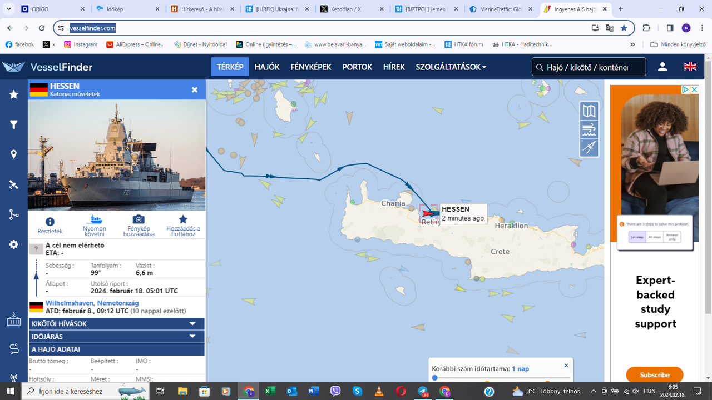Open the weather widget 3°C Többny. felhős

pos(546,391)
